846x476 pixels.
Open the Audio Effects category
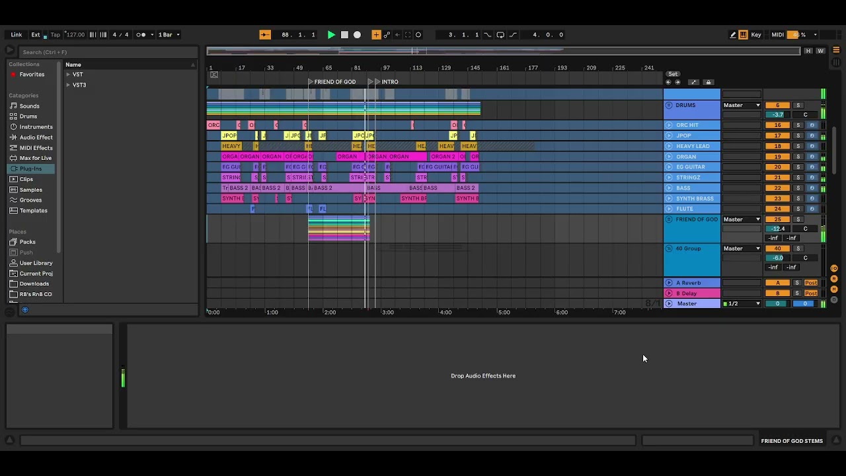tap(36, 138)
